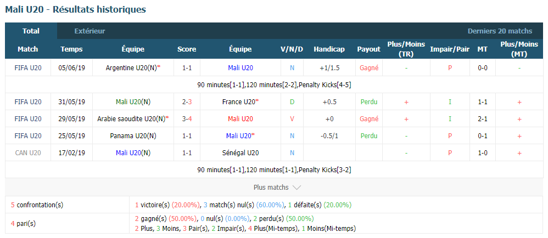Click the 1-1 score in the Argentine U20 row
Screen dimensions: 548x238
click(187, 68)
